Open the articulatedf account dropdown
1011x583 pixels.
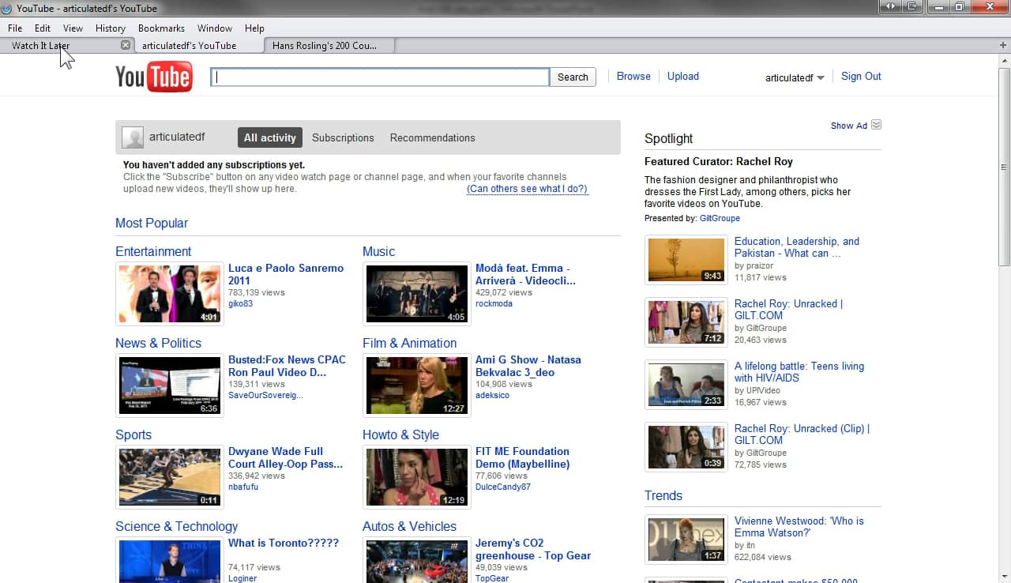pos(795,77)
